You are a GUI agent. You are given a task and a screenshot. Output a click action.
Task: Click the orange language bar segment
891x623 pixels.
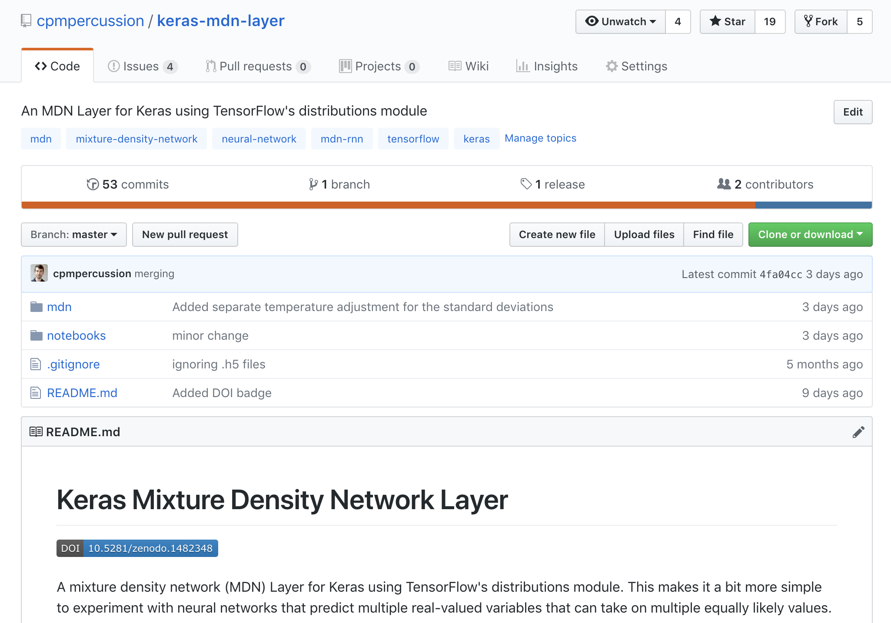[388, 205]
